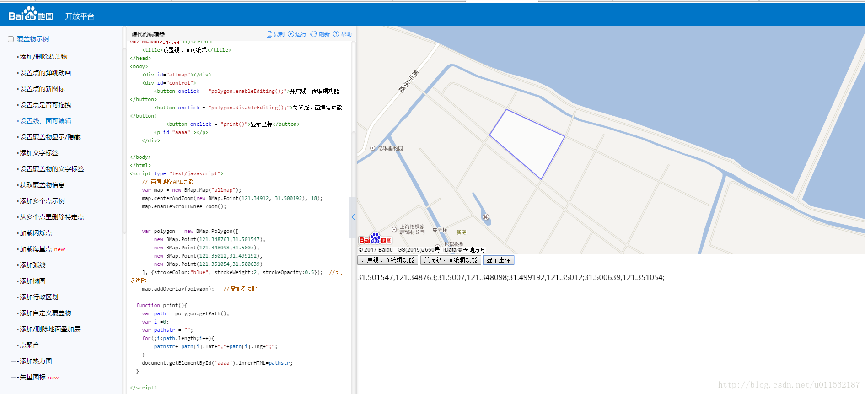Open the 设置点的弹跳动画 example

click(x=45, y=73)
